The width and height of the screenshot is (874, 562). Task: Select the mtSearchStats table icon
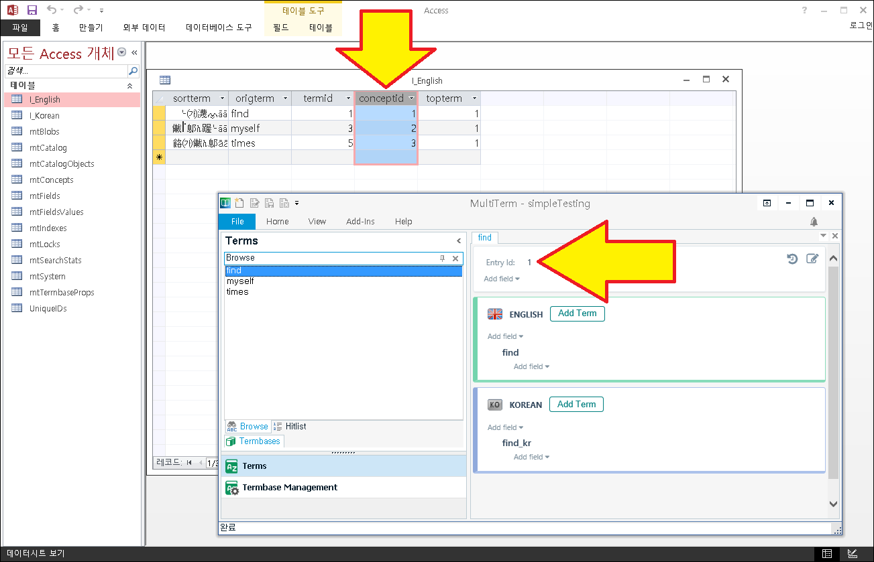(x=17, y=260)
